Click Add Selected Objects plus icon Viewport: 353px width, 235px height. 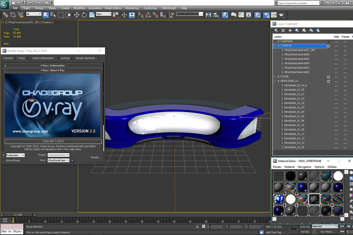click(x=290, y=30)
